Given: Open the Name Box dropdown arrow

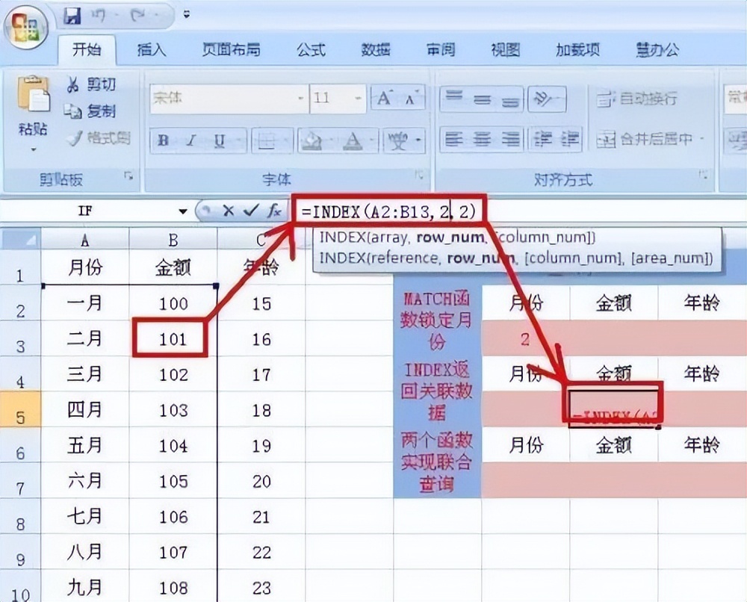Looking at the screenshot, I should coord(182,211).
